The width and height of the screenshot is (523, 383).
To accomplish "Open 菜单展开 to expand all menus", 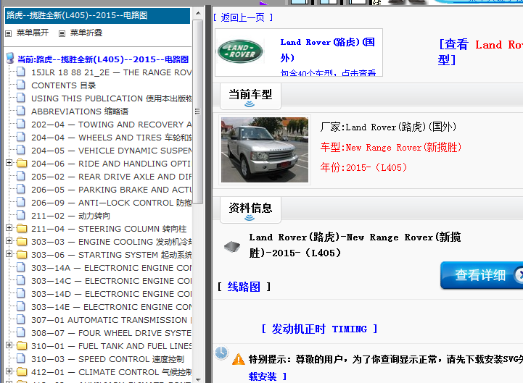I will tap(33, 33).
